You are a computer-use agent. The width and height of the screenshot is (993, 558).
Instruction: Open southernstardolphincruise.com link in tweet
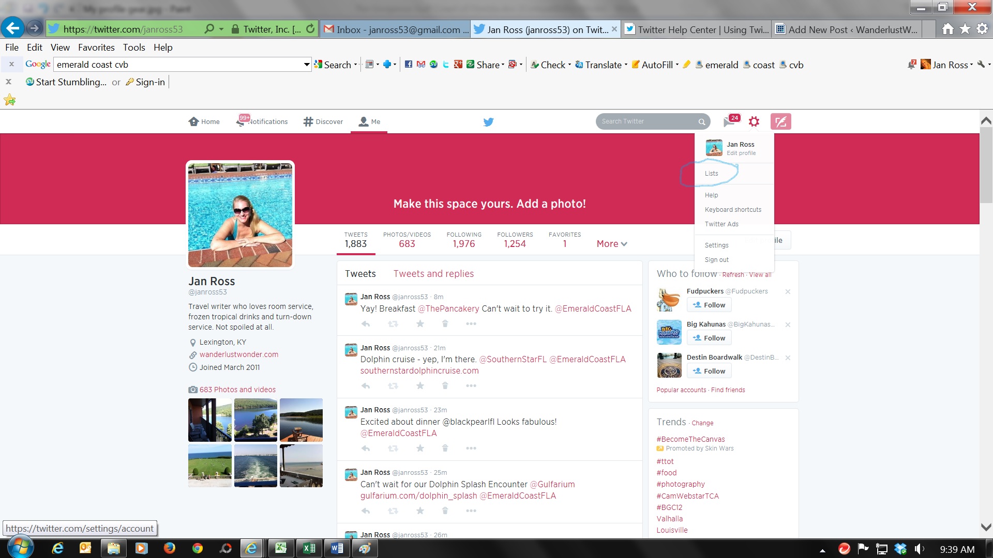(x=419, y=371)
